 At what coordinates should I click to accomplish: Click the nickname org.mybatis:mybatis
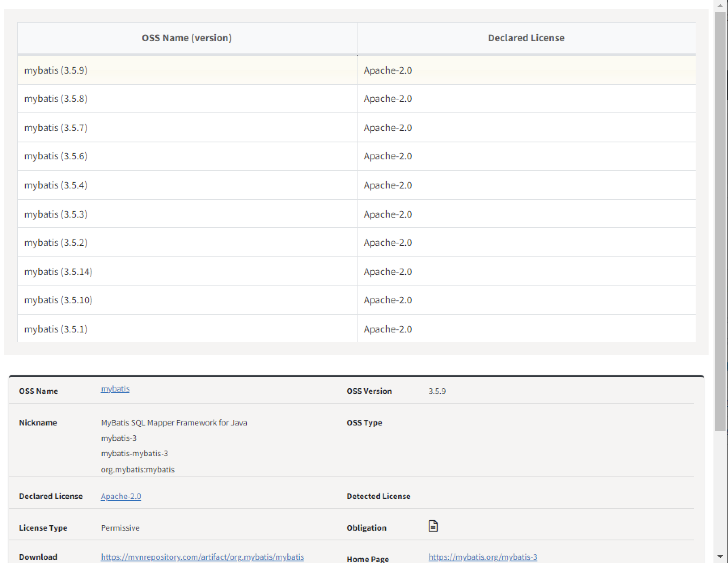[x=138, y=470]
